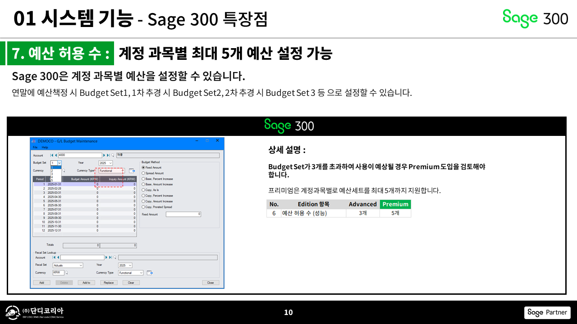This screenshot has width=577, height=324.
Task: Select the Copy, As Is method
Action: [143, 190]
